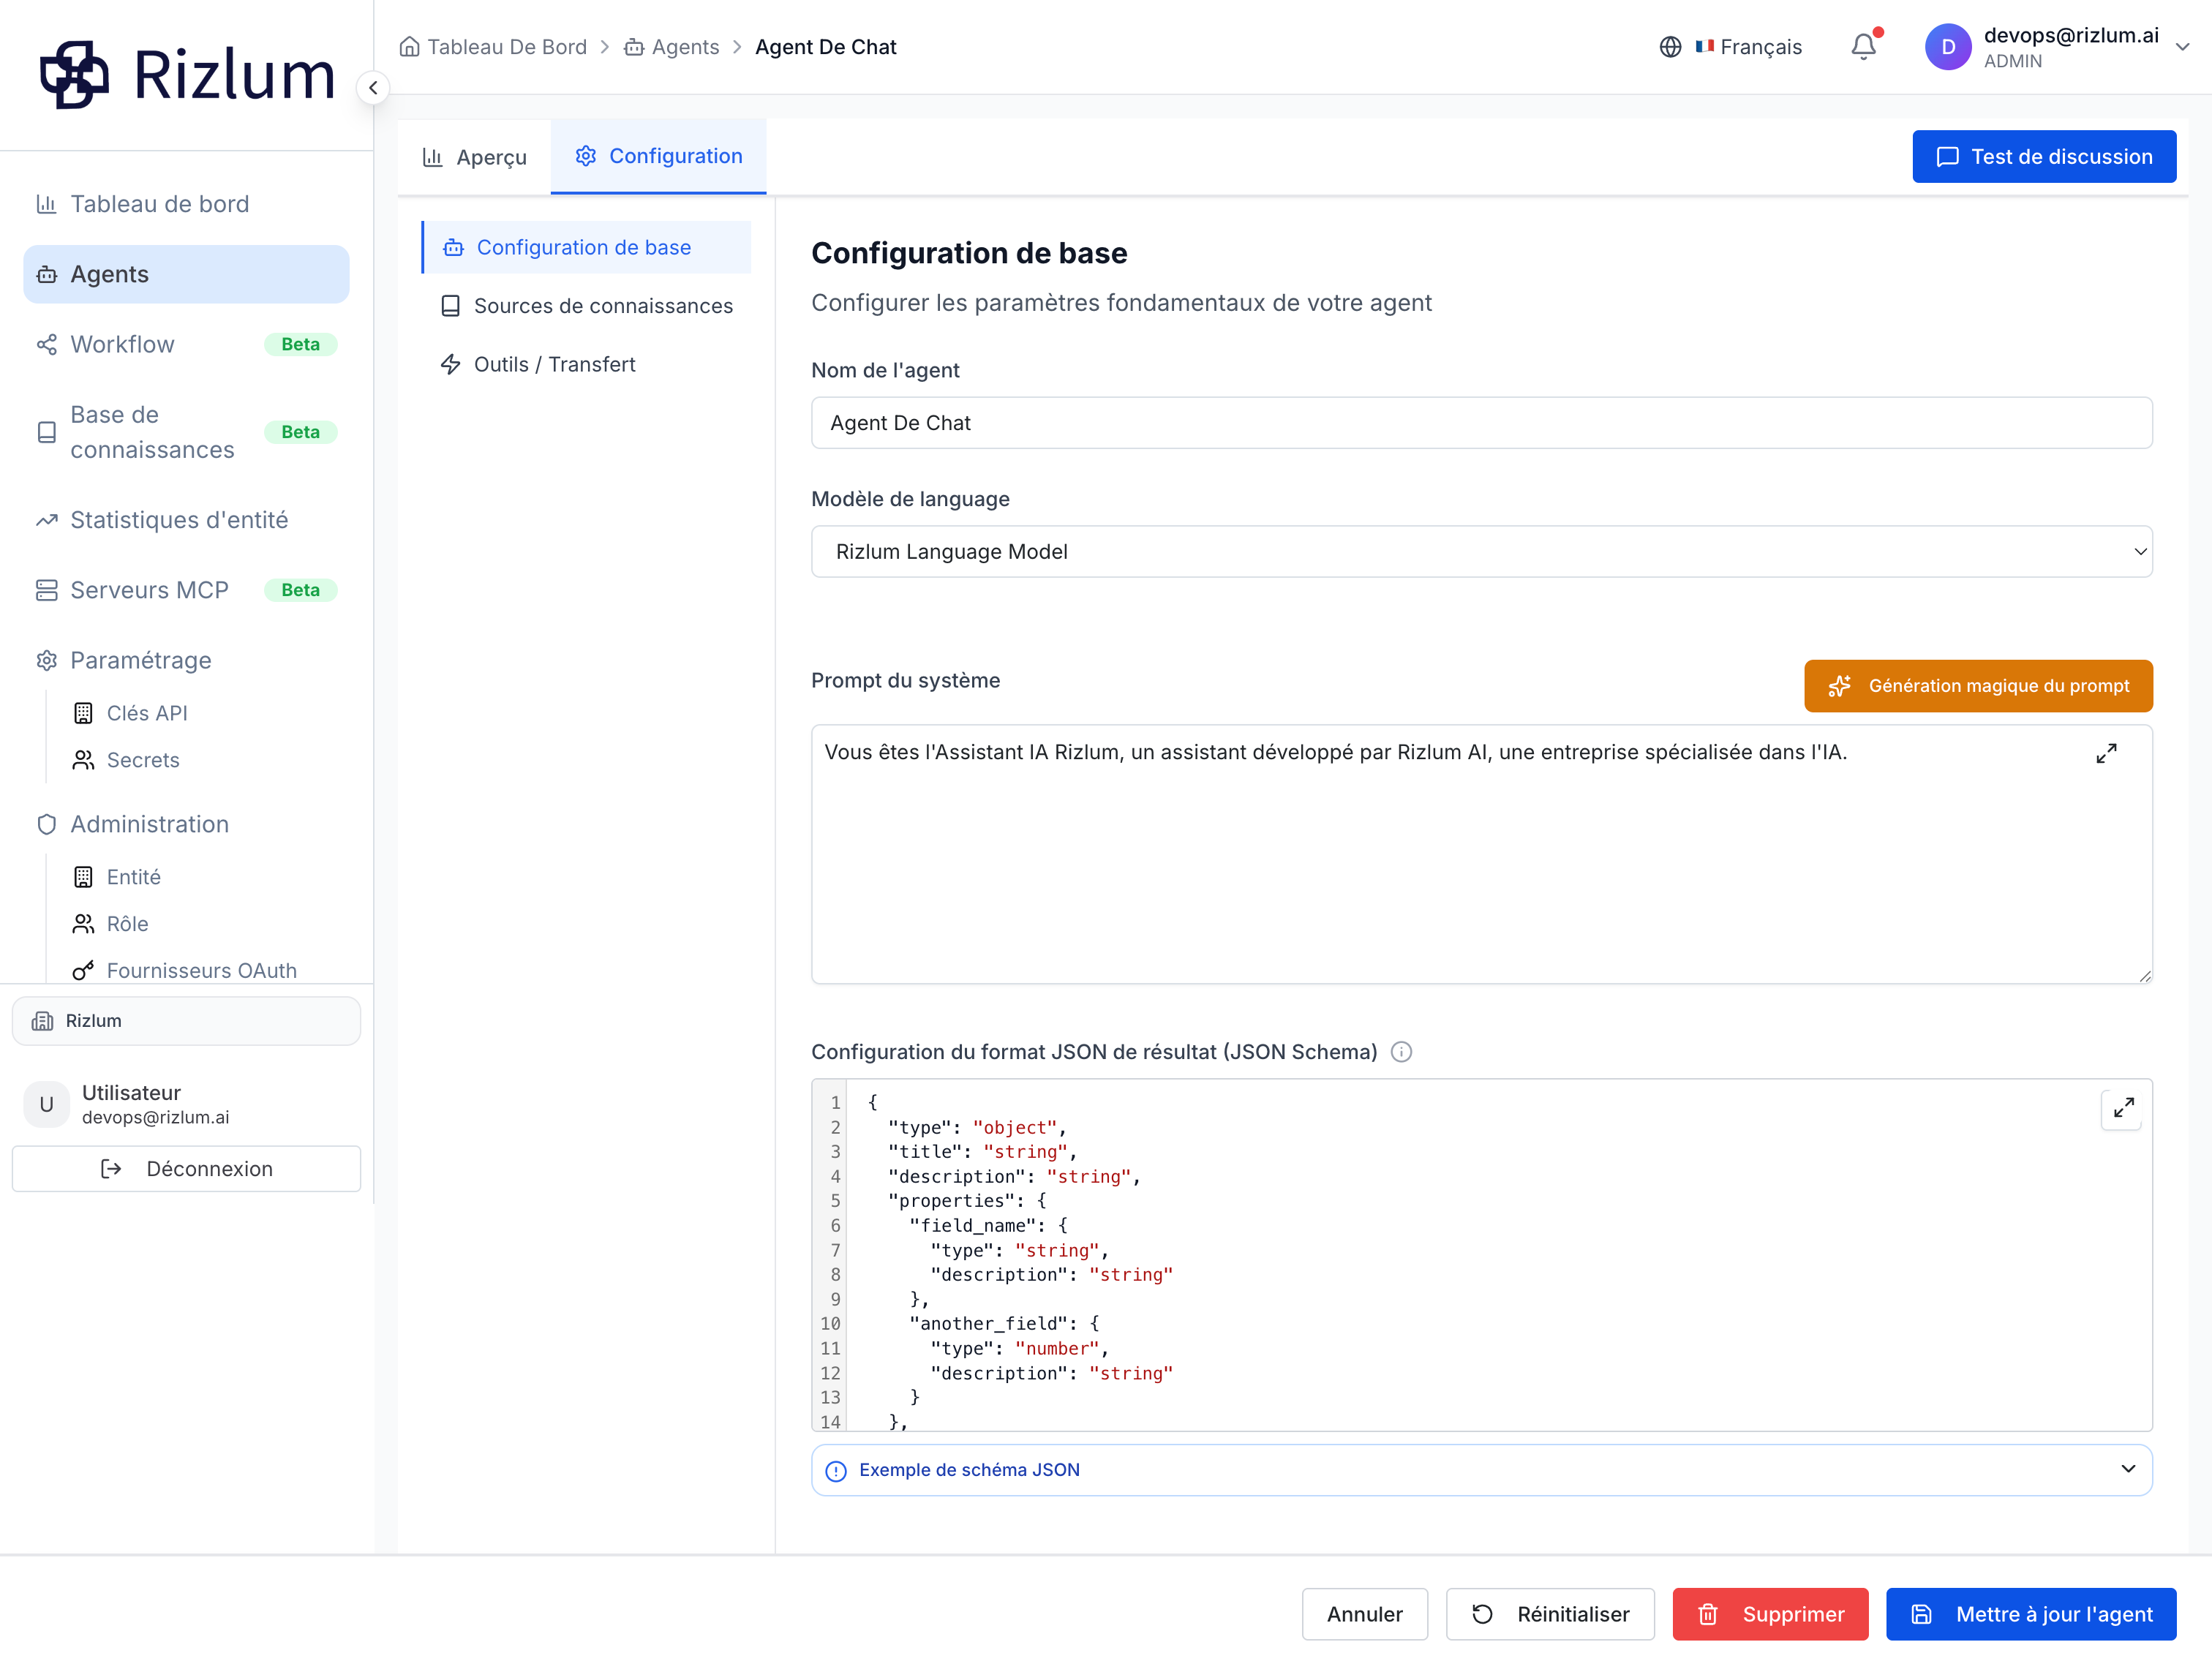Click the user avatar D
This screenshot has width=2212, height=1672.
[1947, 47]
